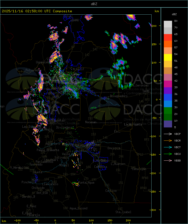
Task: Click the white VBCP arrow icon
Action: click(168, 134)
